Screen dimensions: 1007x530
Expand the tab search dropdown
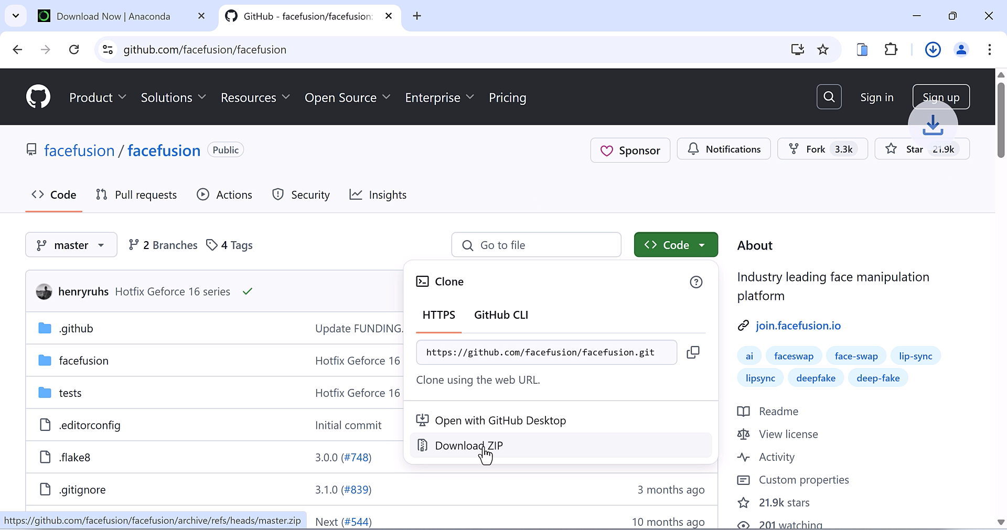16,16
